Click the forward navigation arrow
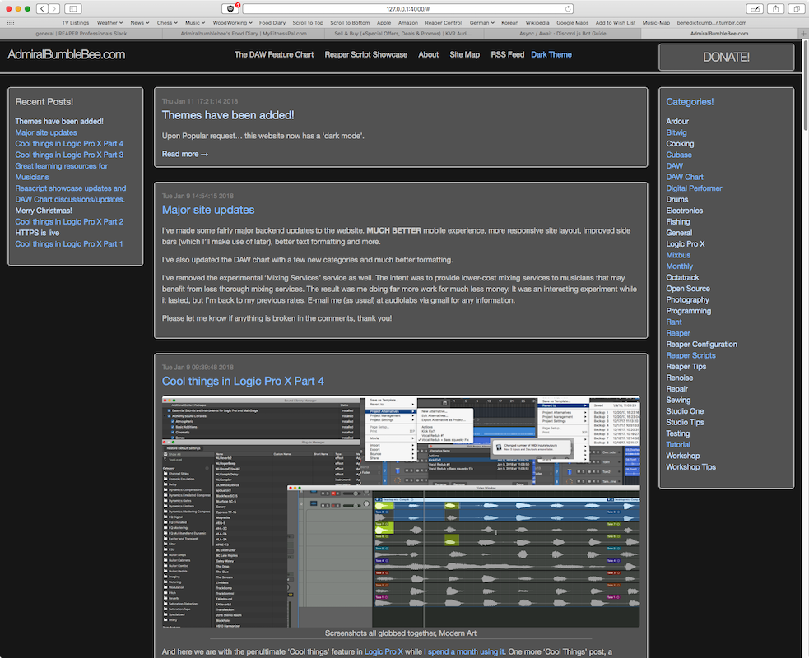The width and height of the screenshot is (809, 658). click(53, 7)
